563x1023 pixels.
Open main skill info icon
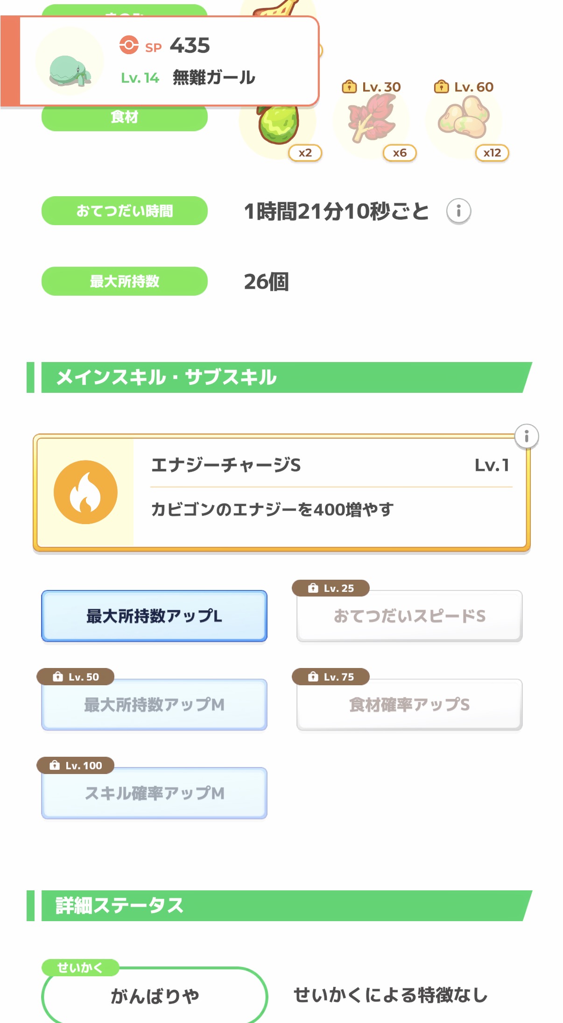coord(526,437)
